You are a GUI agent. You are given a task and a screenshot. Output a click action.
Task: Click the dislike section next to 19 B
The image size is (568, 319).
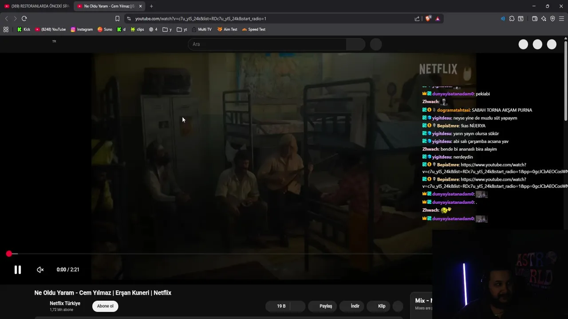tap(298, 306)
